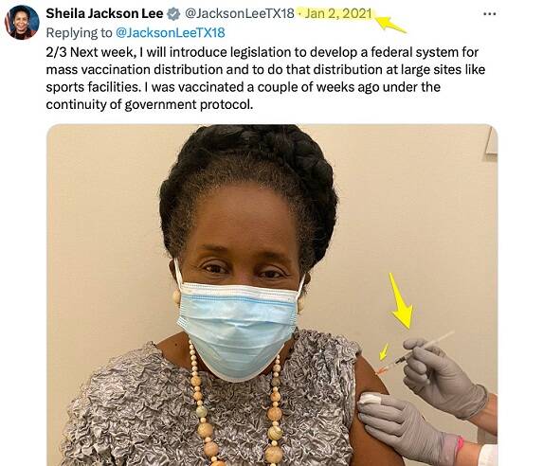The width and height of the screenshot is (543, 466).
Task: Open the Sheila Jackson Lee display name
Action: coord(104,13)
